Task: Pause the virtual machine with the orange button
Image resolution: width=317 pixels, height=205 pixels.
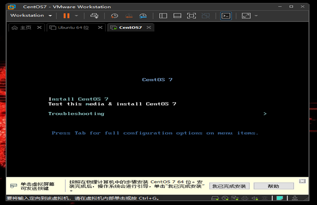Action: [x=66, y=16]
